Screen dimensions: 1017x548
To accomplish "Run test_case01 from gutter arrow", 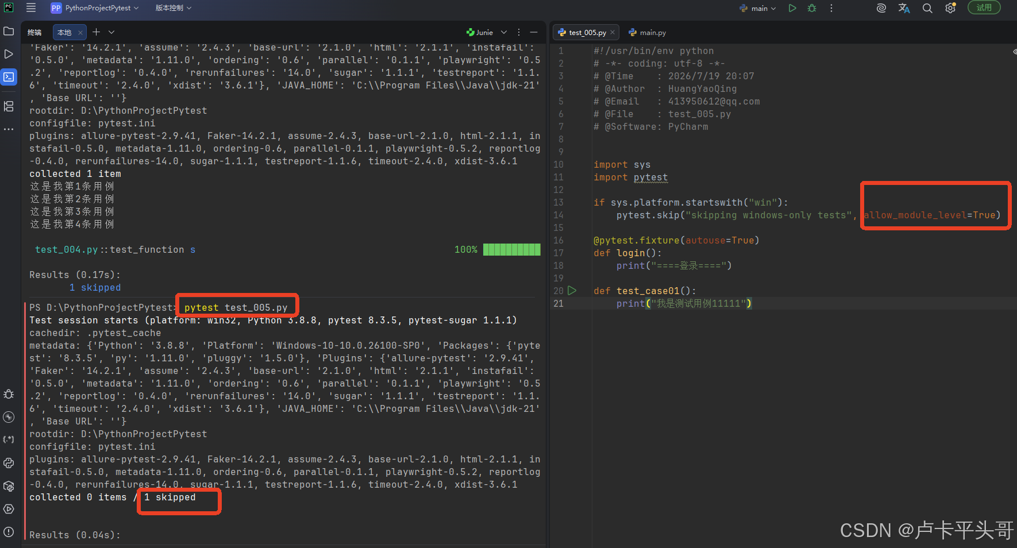I will [x=572, y=291].
